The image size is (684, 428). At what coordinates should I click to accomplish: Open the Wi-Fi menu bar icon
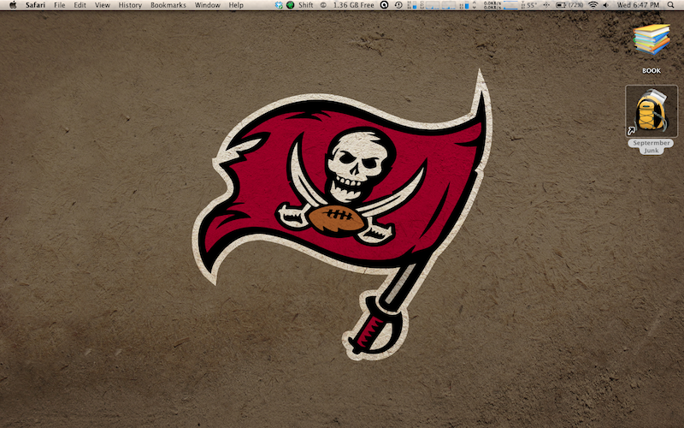point(593,5)
